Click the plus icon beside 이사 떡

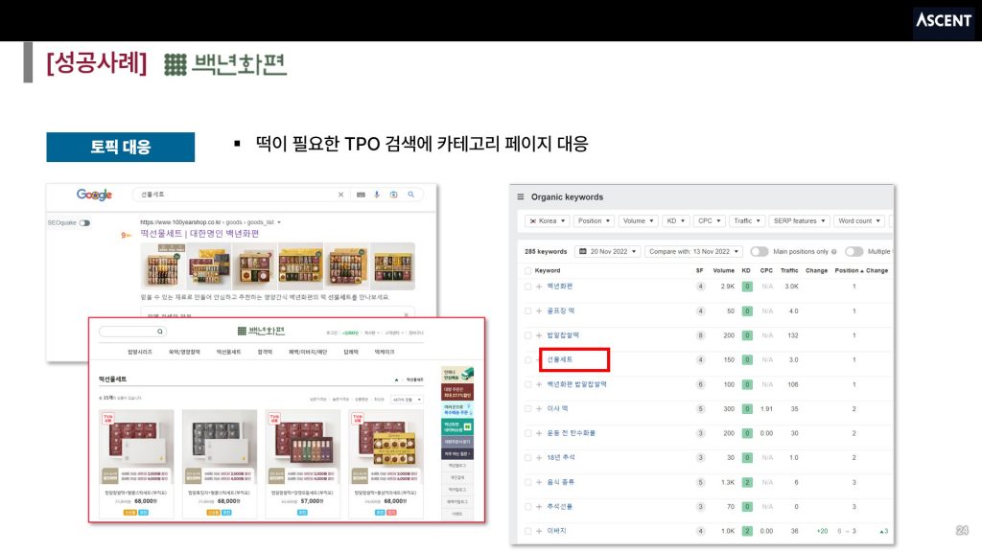point(539,408)
